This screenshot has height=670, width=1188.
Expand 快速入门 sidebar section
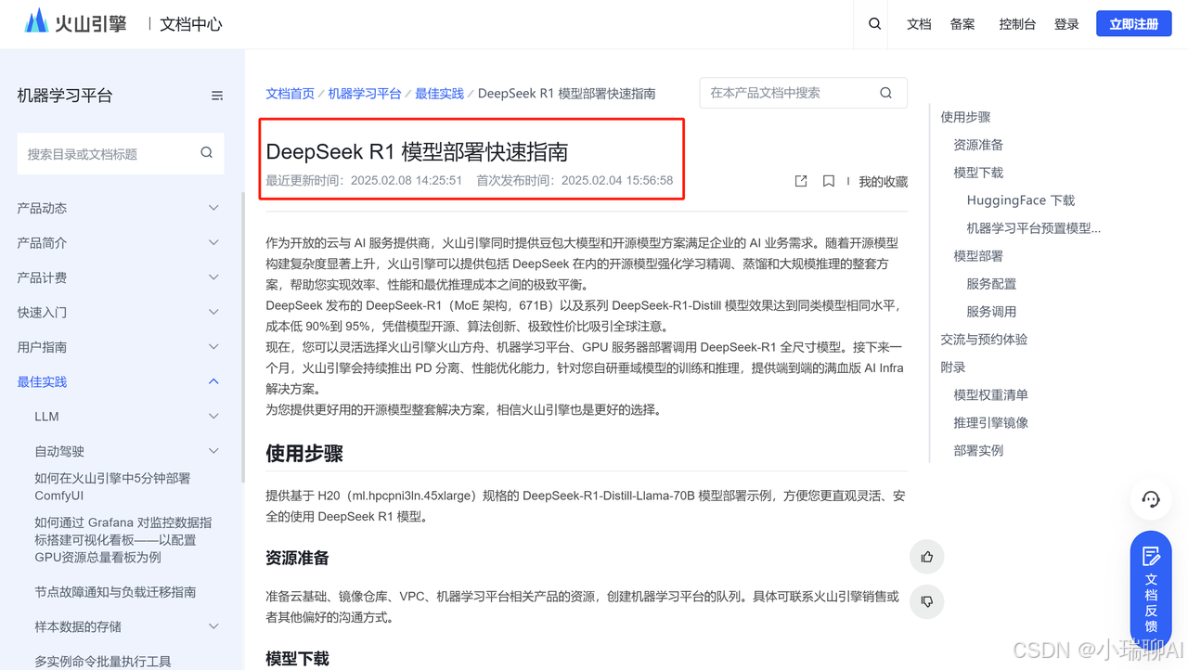point(121,312)
